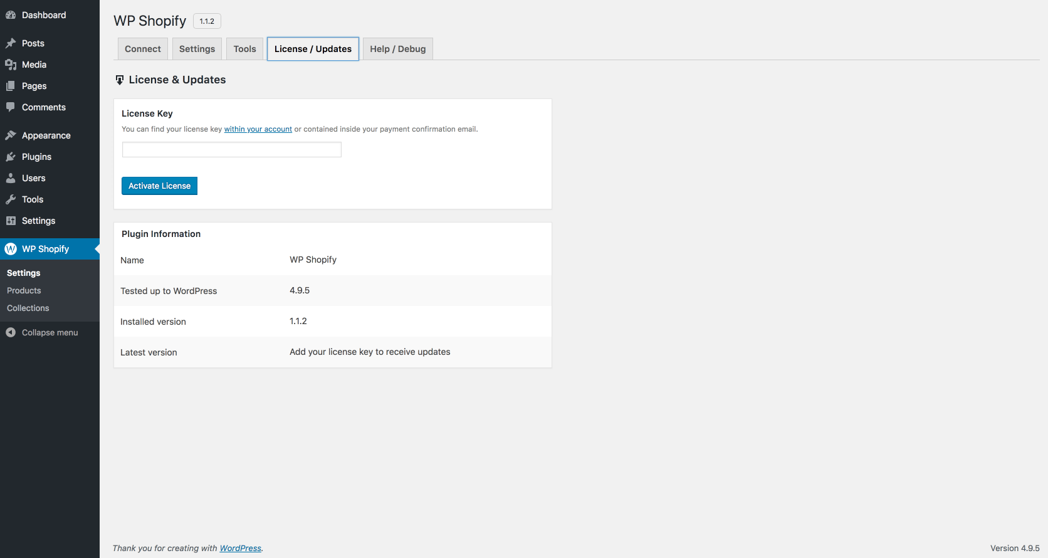Screen dimensions: 1048x558
Task: Open the Pages menu item
Action: coord(50,86)
